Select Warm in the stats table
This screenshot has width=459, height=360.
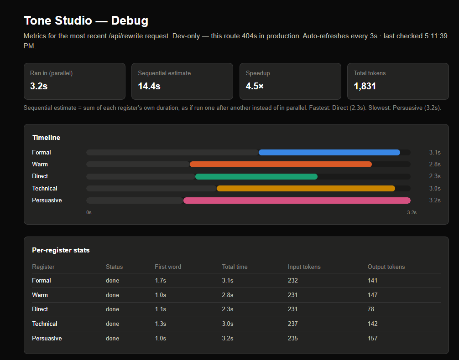(x=40, y=295)
